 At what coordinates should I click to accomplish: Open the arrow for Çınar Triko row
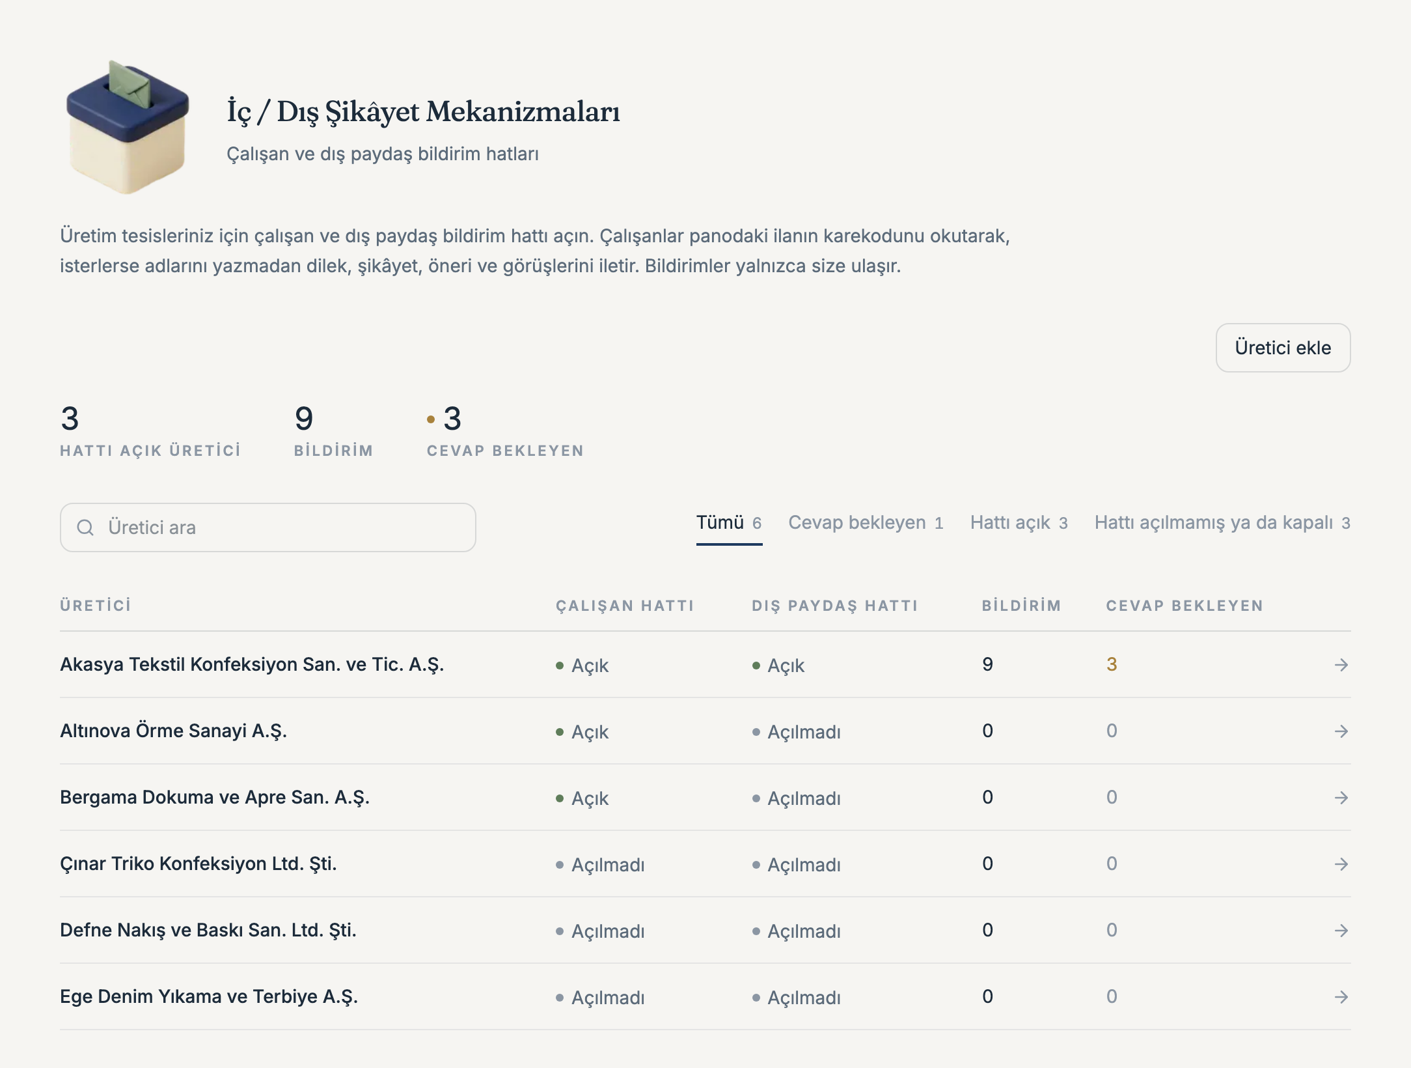click(x=1341, y=864)
